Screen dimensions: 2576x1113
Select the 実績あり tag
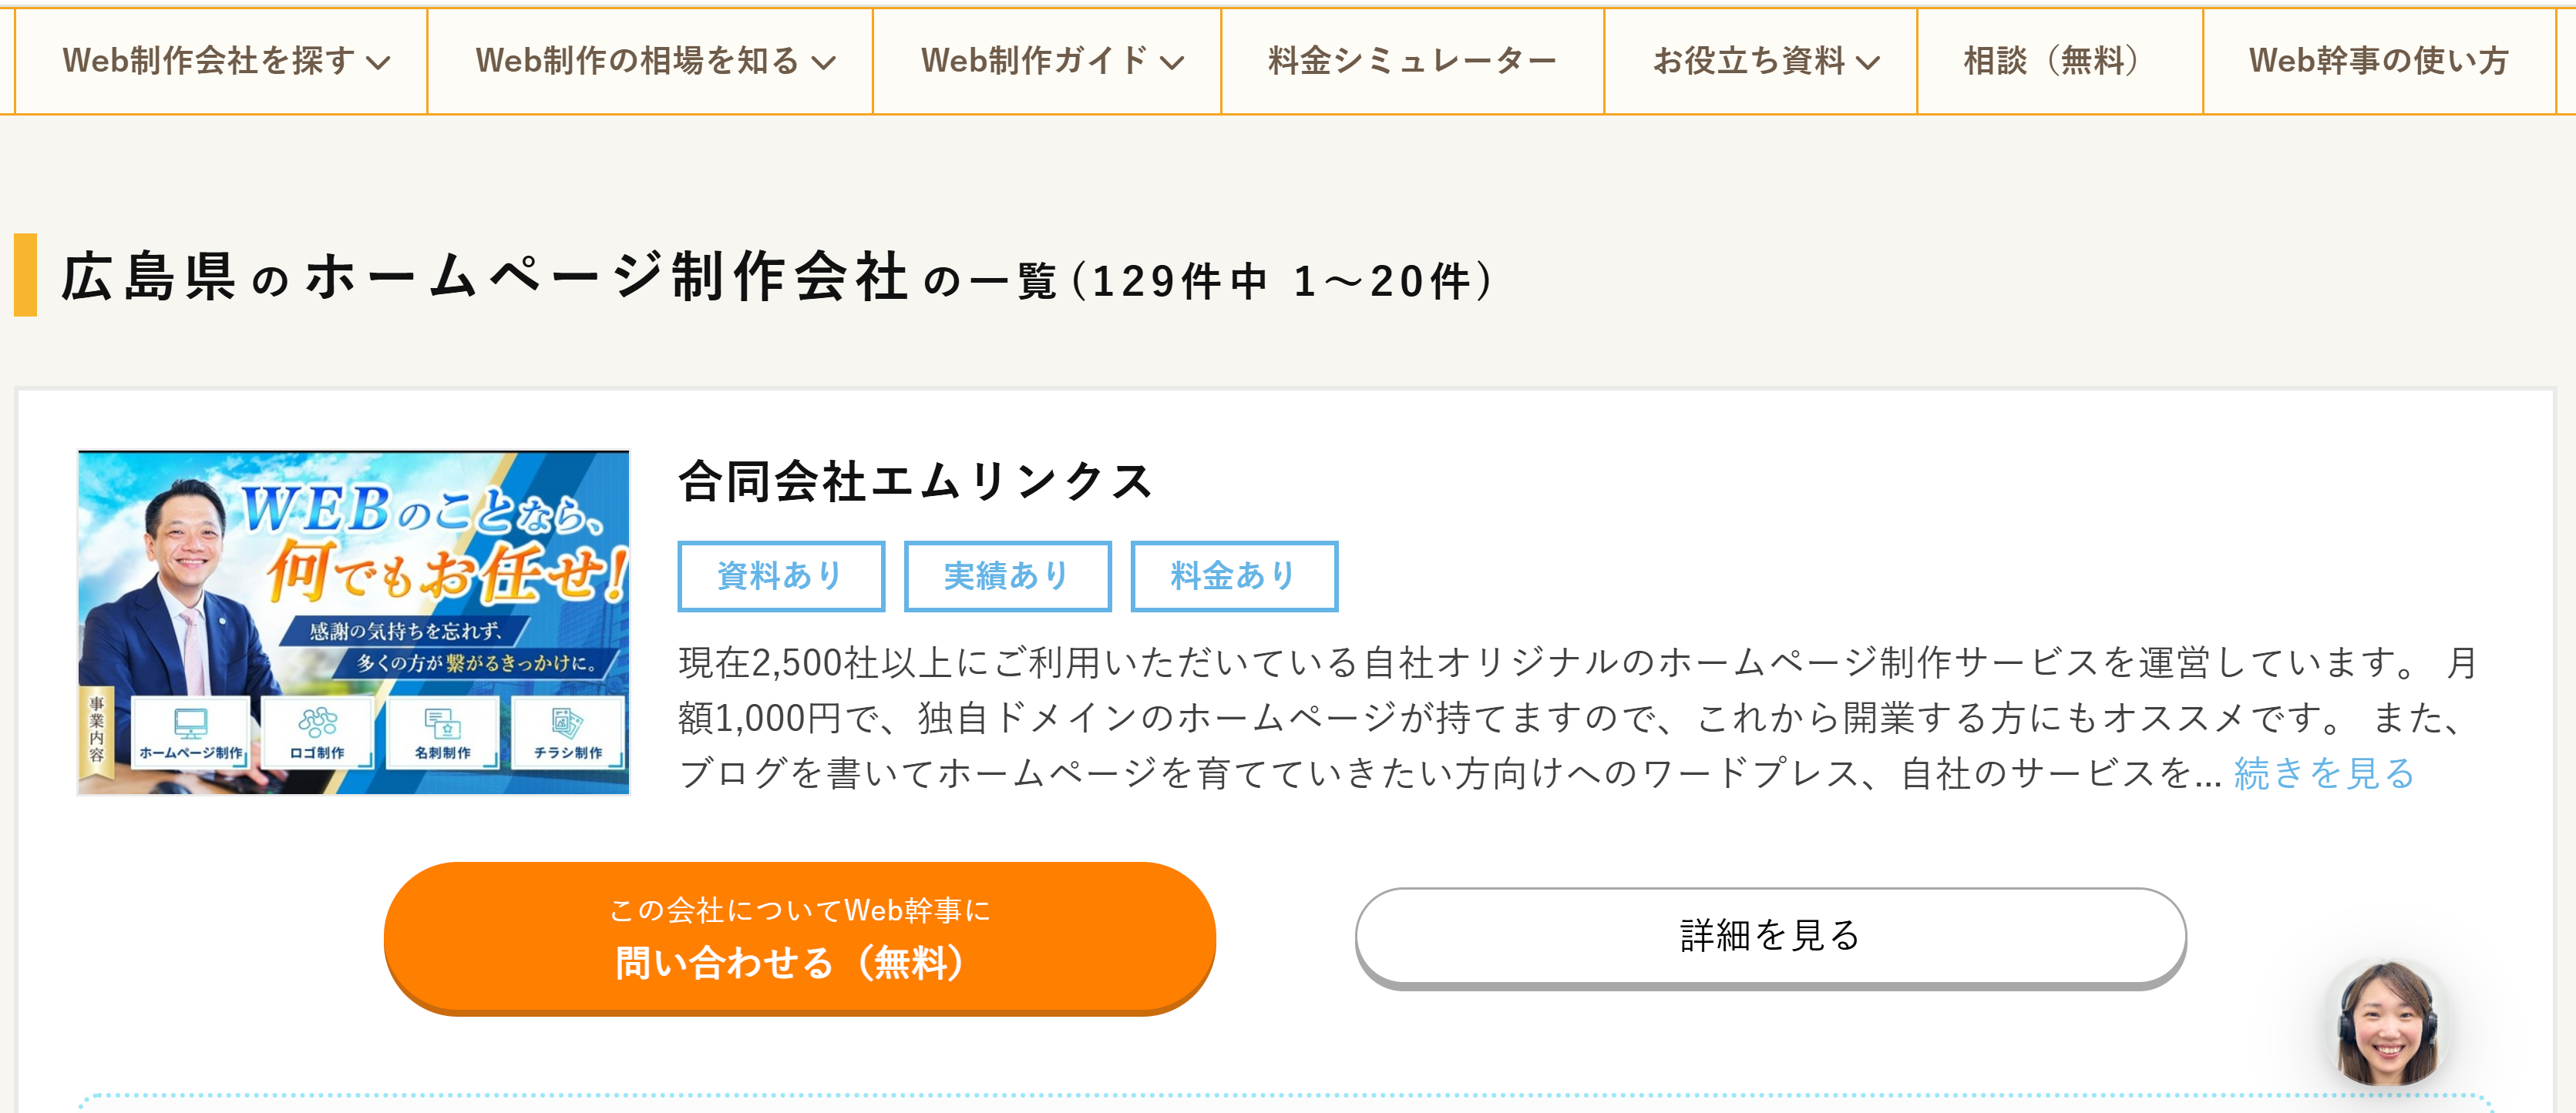coord(1007,575)
